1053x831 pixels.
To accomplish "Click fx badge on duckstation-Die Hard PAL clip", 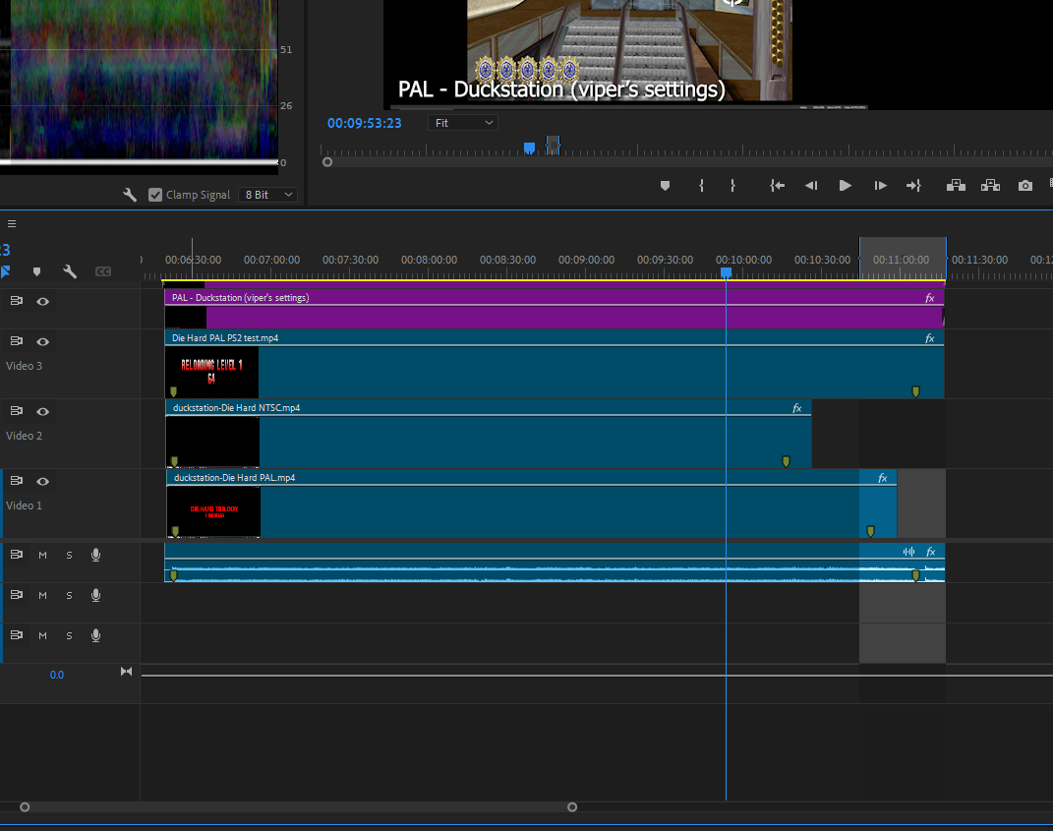I will [x=883, y=478].
